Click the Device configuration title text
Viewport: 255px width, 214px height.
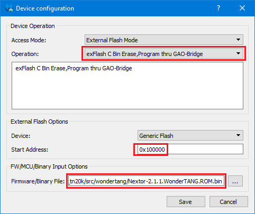coord(45,8)
